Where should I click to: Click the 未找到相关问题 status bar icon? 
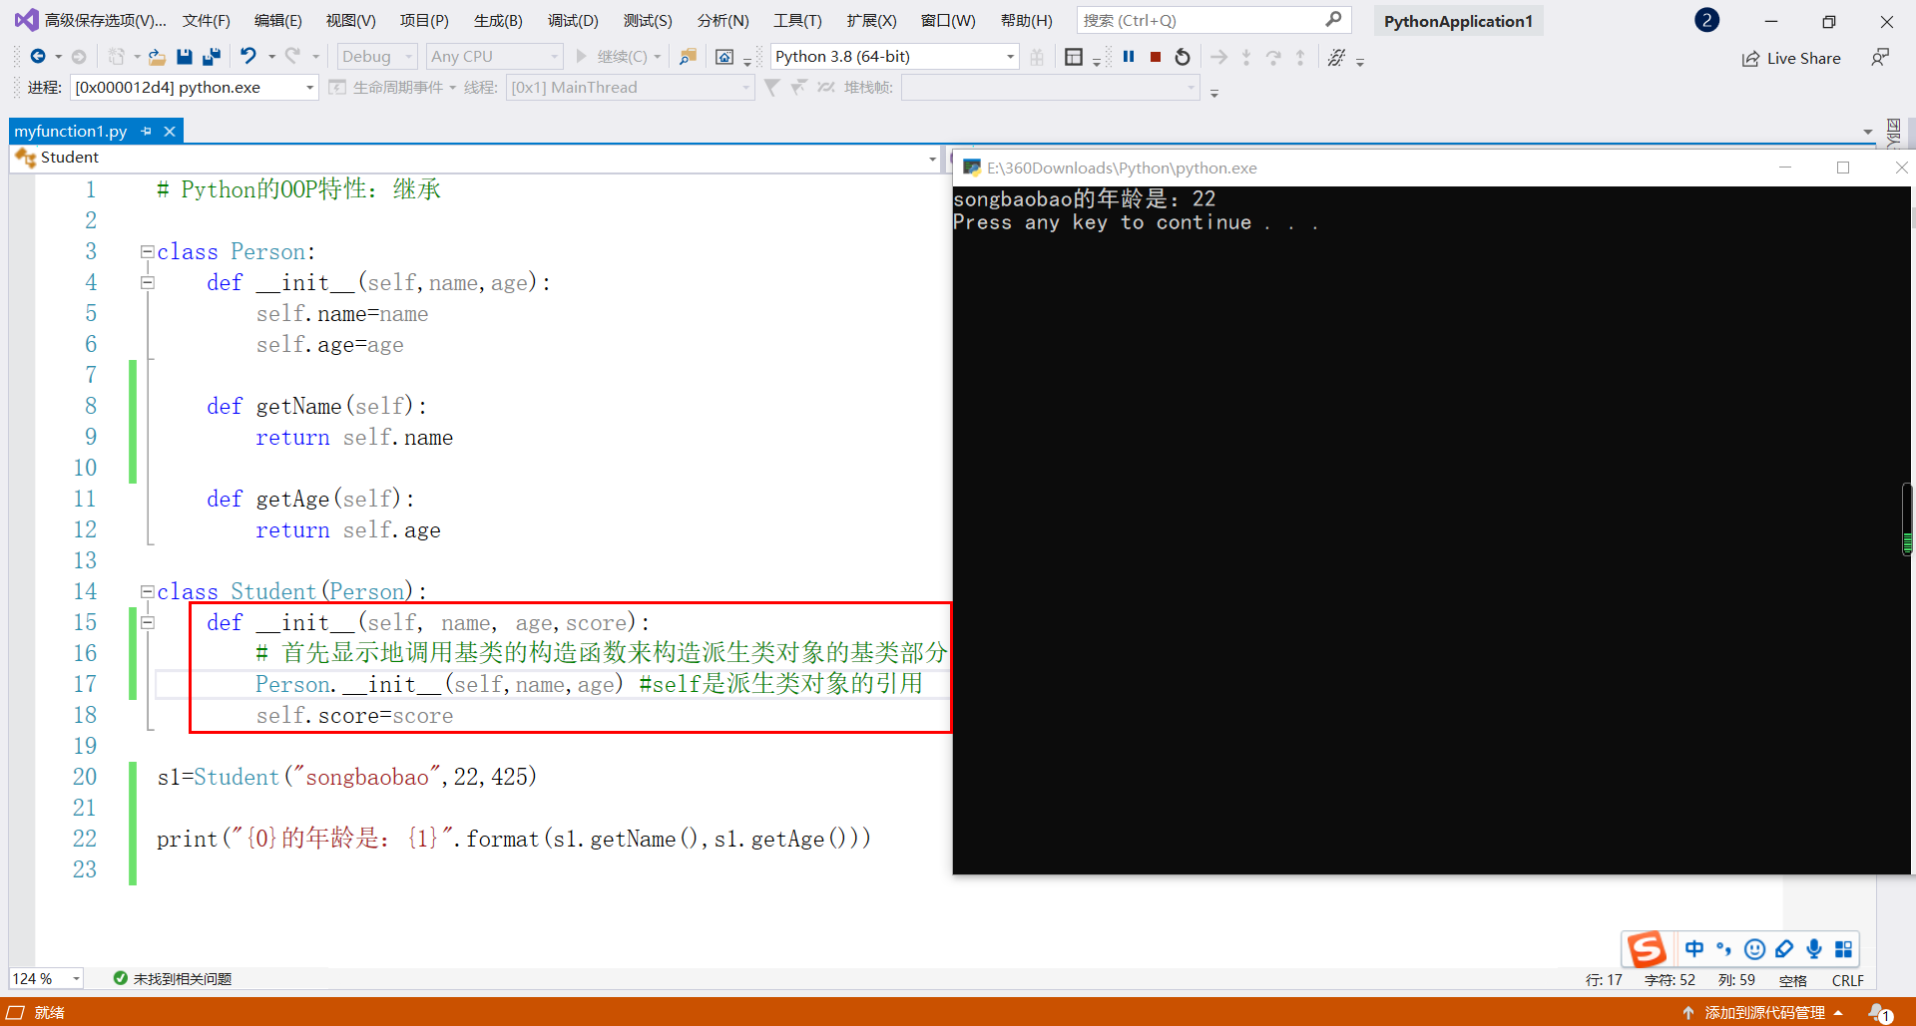pos(120,978)
